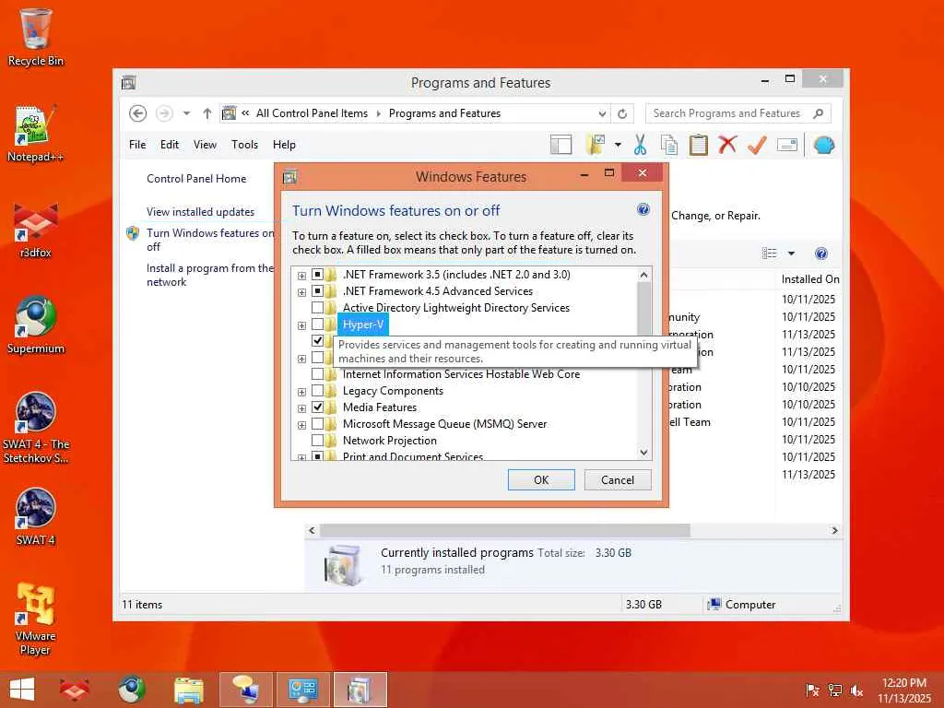Viewport: 944px width, 708px height.
Task: Enable Legacy Components checkbox
Action: 317,391
